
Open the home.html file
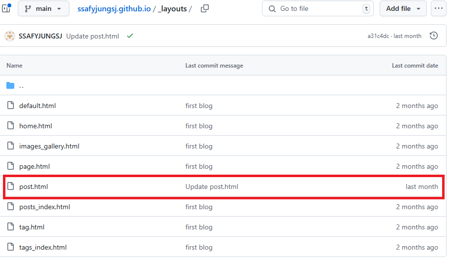(x=35, y=126)
